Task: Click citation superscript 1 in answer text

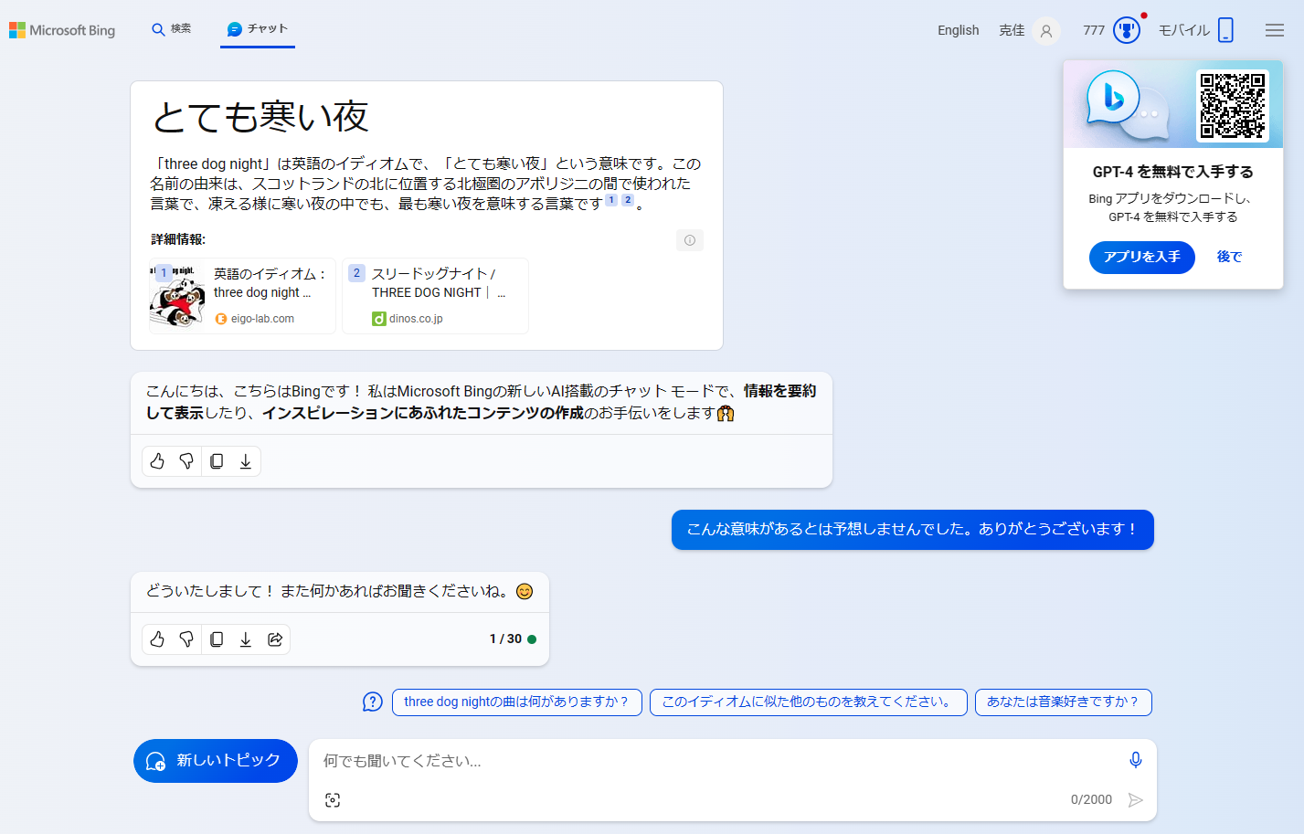Action: click(x=611, y=200)
